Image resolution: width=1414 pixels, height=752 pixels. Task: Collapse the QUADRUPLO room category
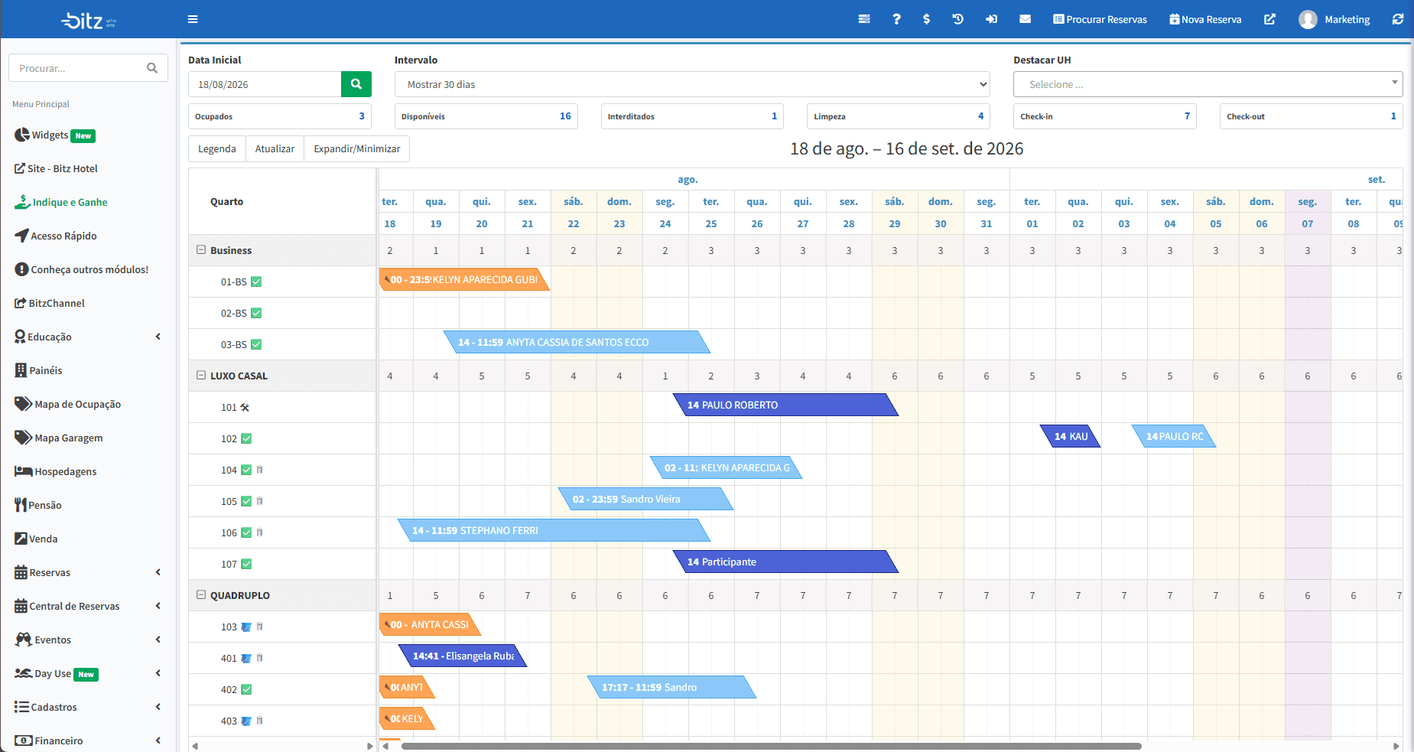[201, 594]
